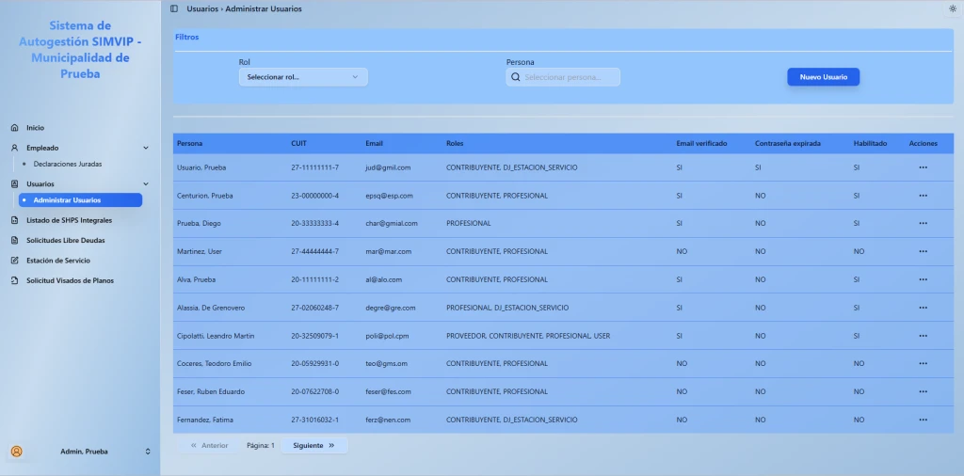Click the Listado de SHPS Integrales icon
964x476 pixels.
(15, 220)
